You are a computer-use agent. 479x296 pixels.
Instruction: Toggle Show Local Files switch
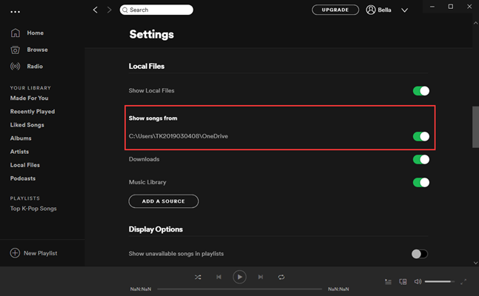click(x=421, y=91)
